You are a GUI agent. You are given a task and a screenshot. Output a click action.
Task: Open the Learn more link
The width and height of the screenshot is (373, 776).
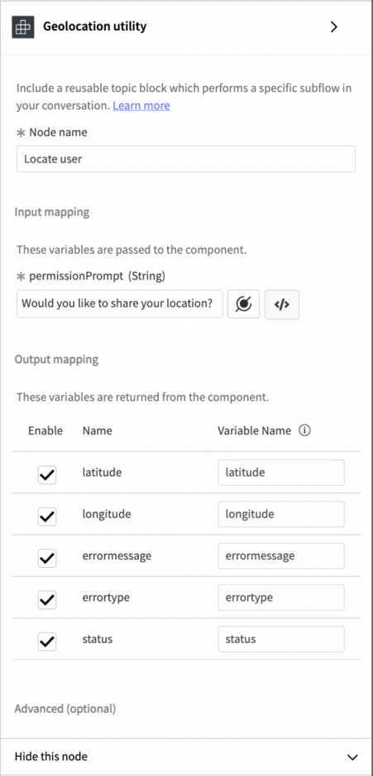141,105
